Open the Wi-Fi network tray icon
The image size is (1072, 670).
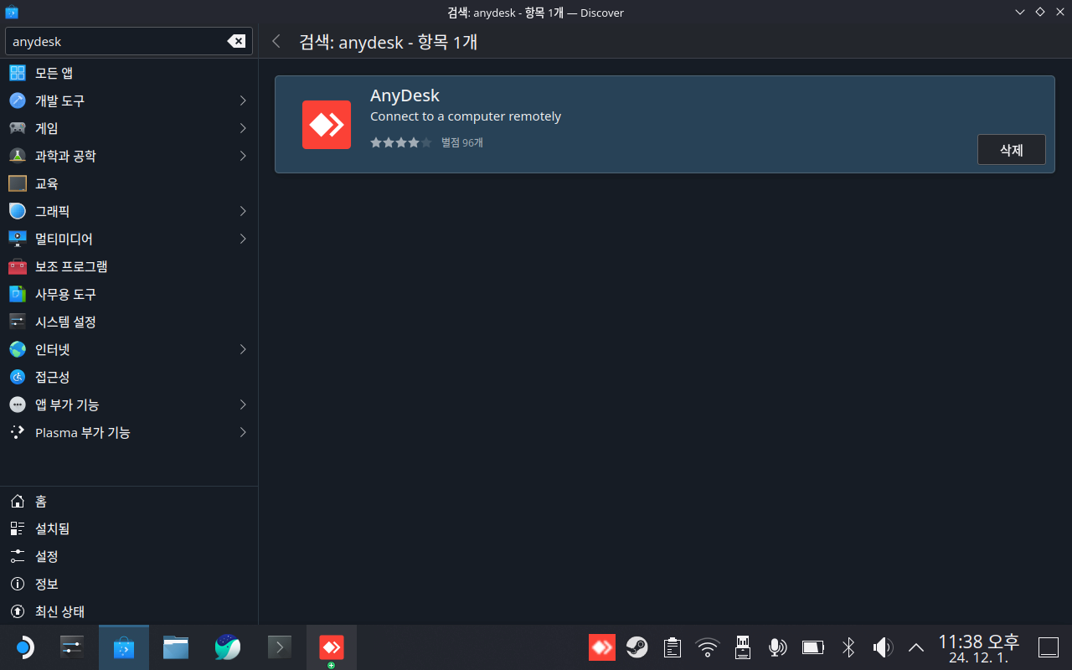(708, 647)
